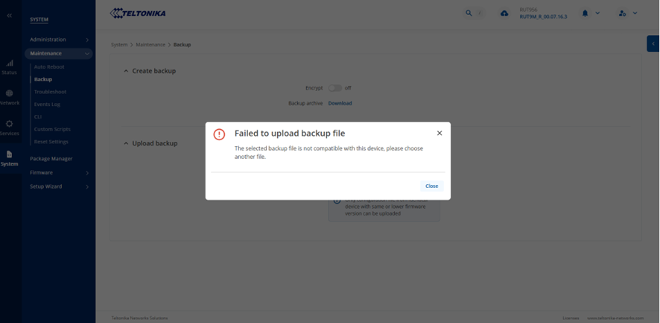Click the cloud upload firmware icon
The width and height of the screenshot is (660, 323).
point(504,13)
